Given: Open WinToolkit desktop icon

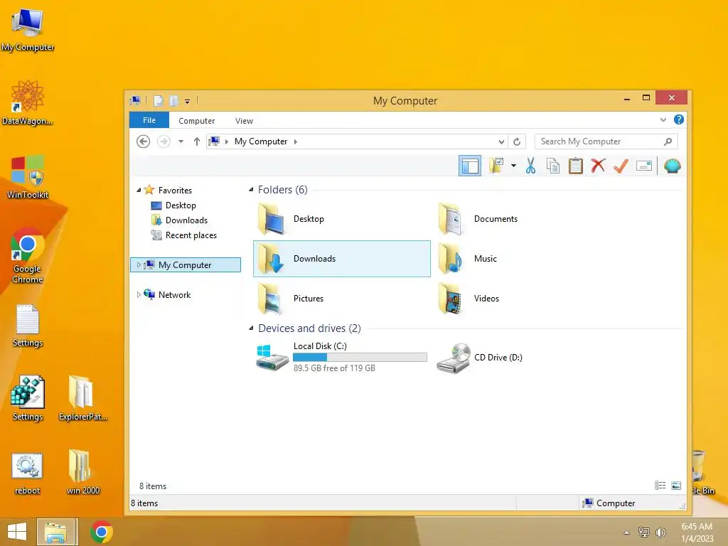Looking at the screenshot, I should (28, 177).
